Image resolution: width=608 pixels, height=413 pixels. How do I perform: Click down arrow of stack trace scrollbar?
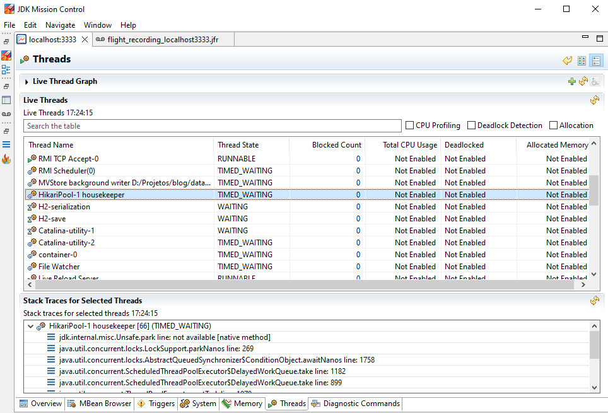pyautogui.click(x=594, y=387)
